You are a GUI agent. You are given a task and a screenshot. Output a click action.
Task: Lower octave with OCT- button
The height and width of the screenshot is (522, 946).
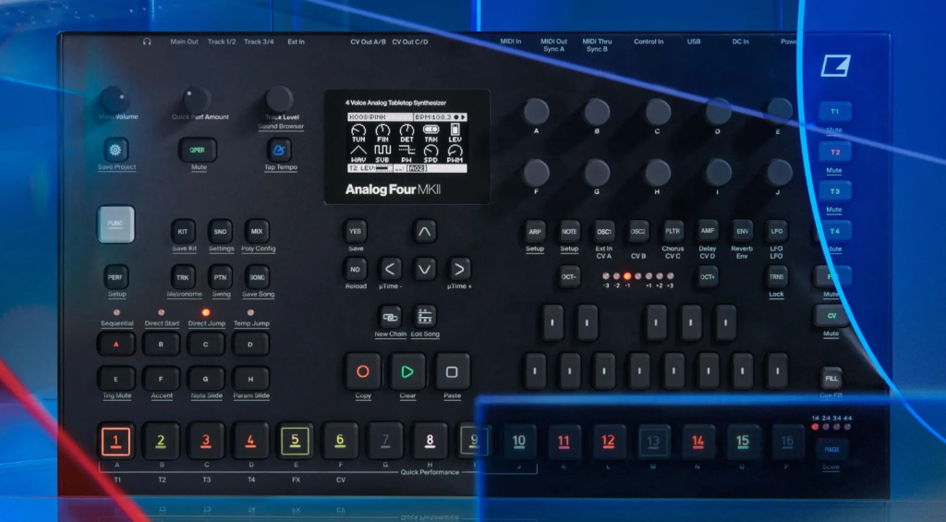coord(569,277)
